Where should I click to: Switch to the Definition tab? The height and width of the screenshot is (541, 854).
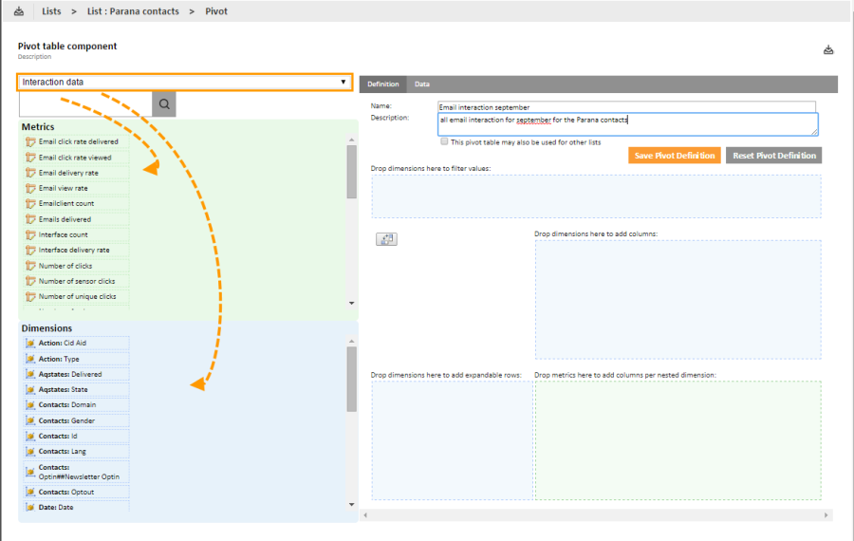[383, 84]
